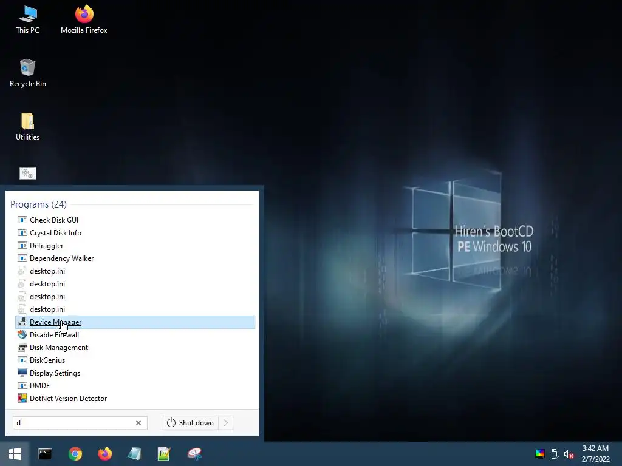622x466 pixels.
Task: Open Dependency Walker from results
Action: pos(135,258)
